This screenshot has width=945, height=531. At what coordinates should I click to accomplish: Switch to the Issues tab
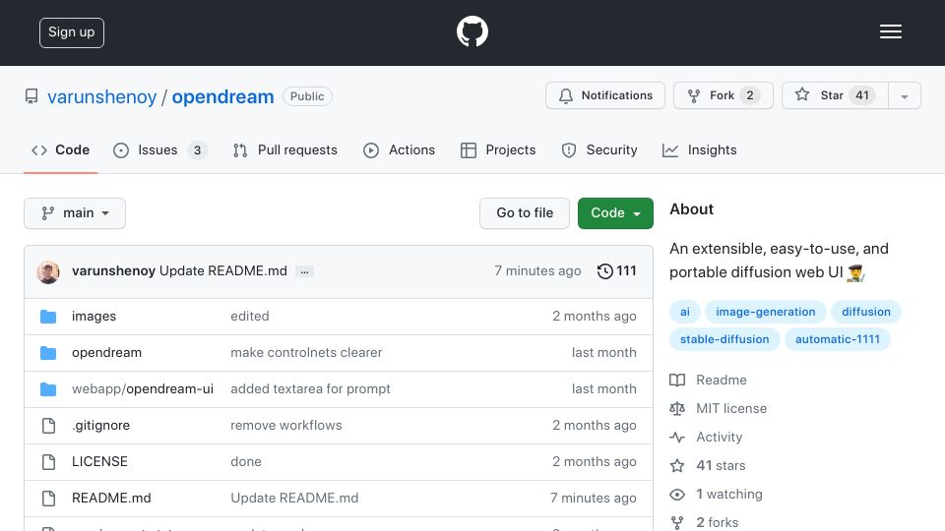pos(159,149)
